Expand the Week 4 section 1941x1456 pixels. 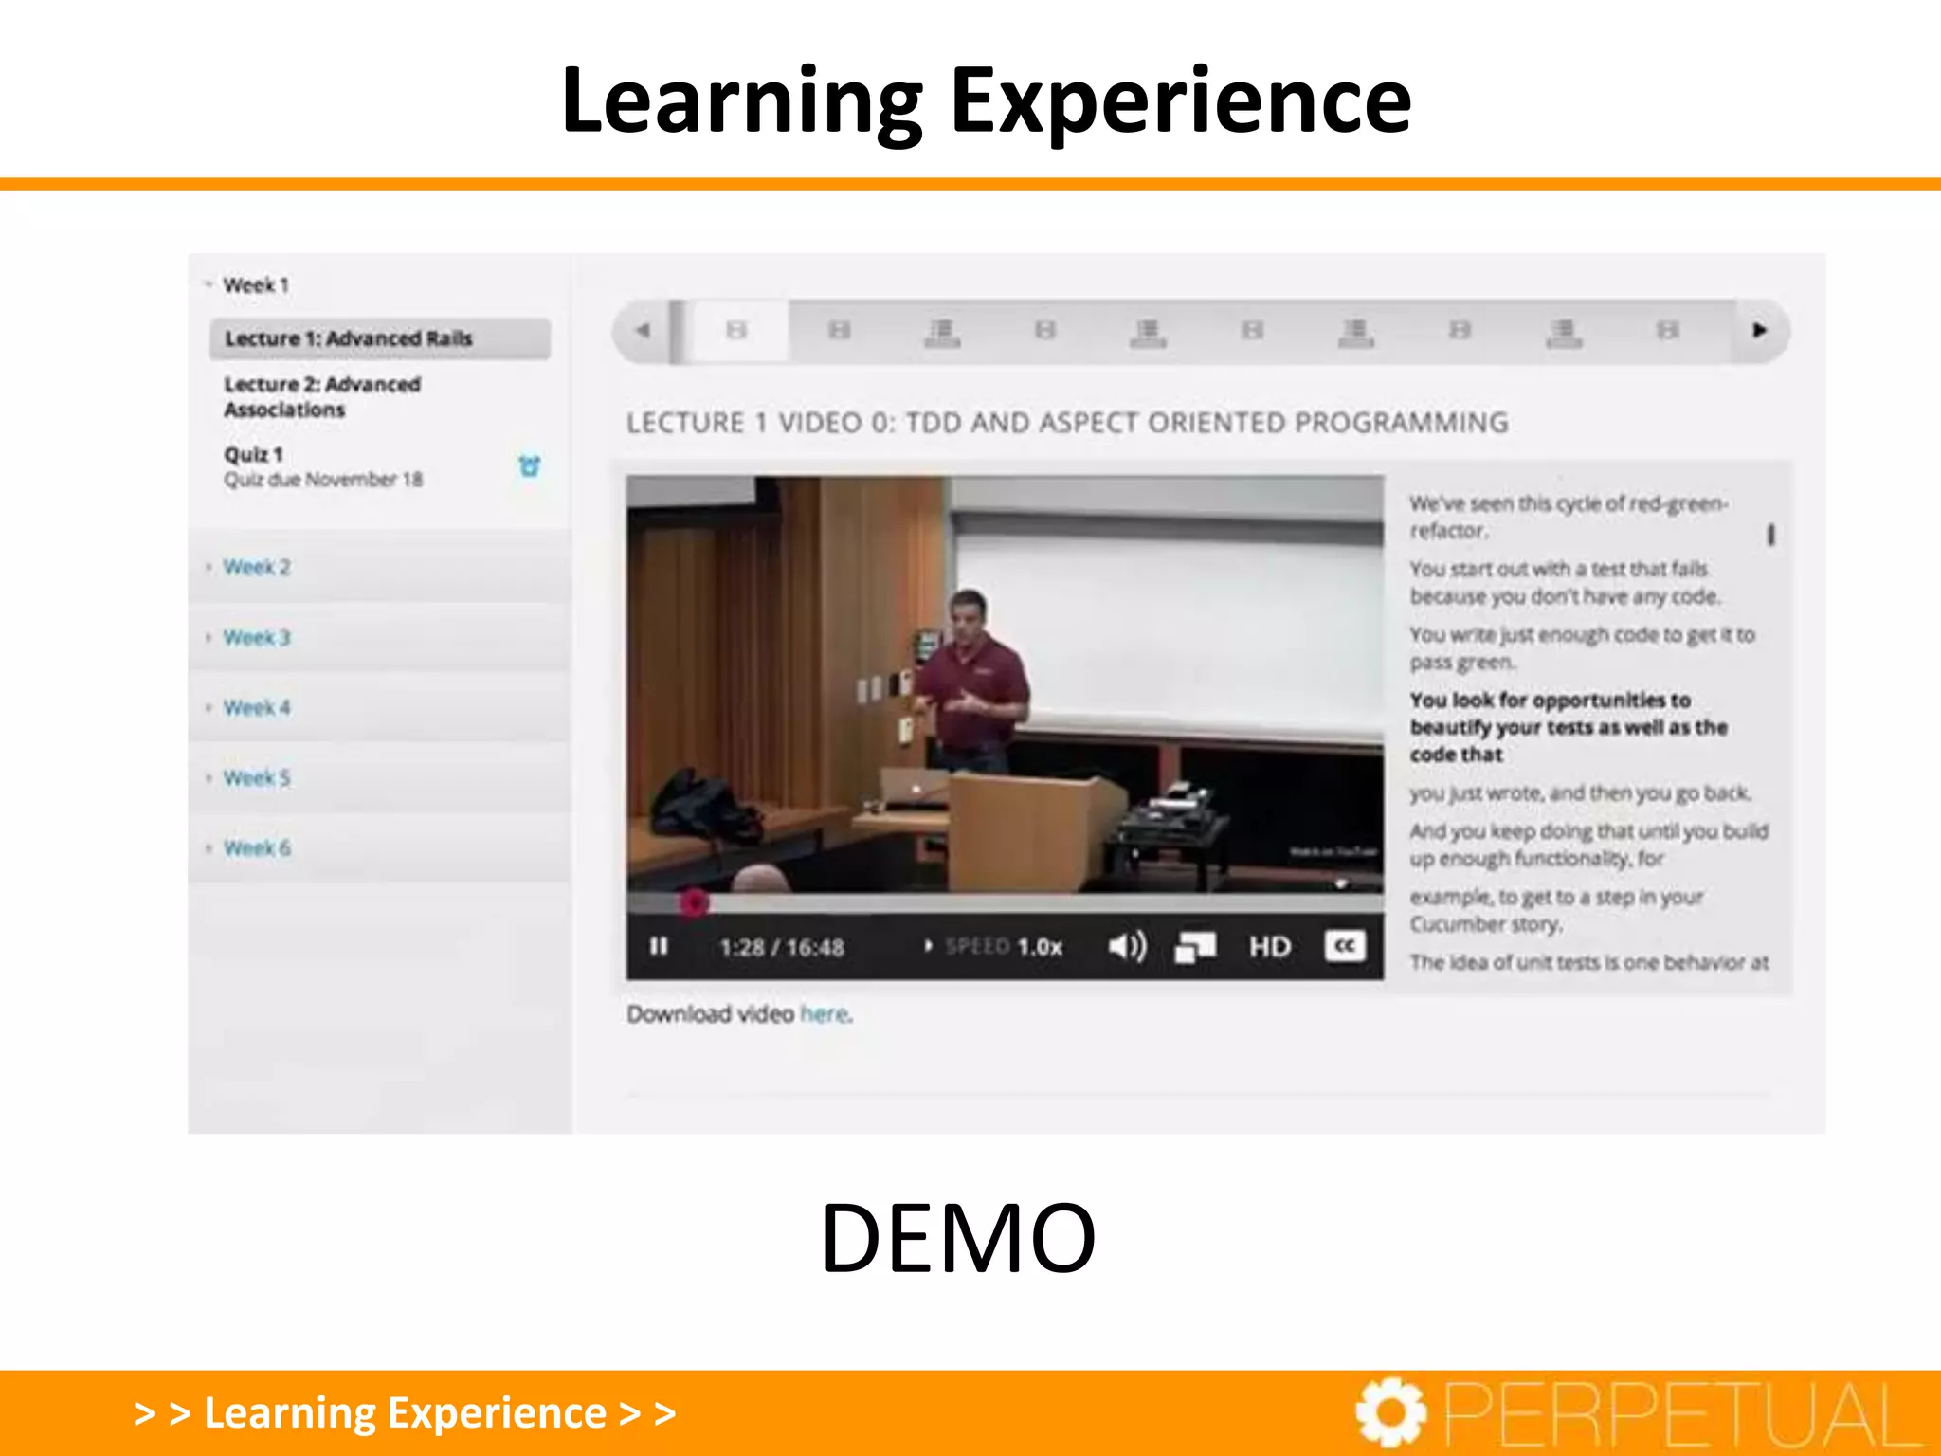coord(257,707)
